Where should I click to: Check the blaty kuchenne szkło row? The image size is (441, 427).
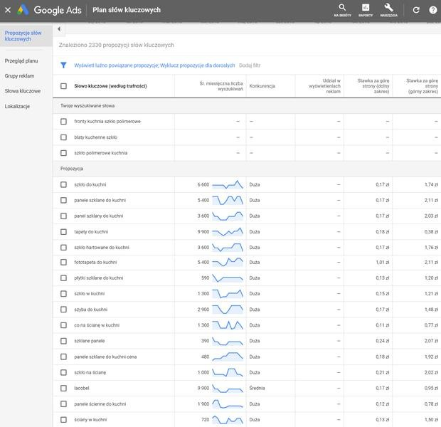[63, 137]
